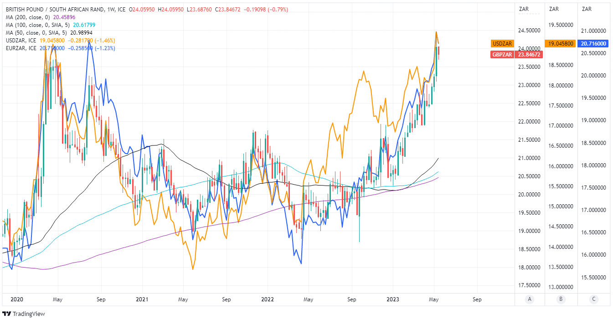Click the 23.84672 GBPZAR price tag

[529, 54]
